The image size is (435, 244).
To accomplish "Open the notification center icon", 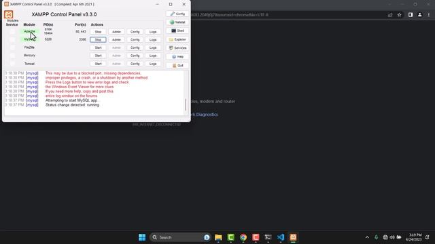I will (x=428, y=237).
